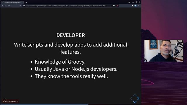Screen dimensions: 187x105
Task: Maximize the browser window
Action: (x=136, y=2)
